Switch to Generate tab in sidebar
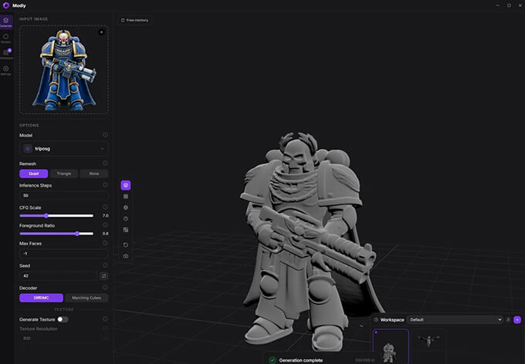Screen dimensions: 525x364 pos(6,22)
